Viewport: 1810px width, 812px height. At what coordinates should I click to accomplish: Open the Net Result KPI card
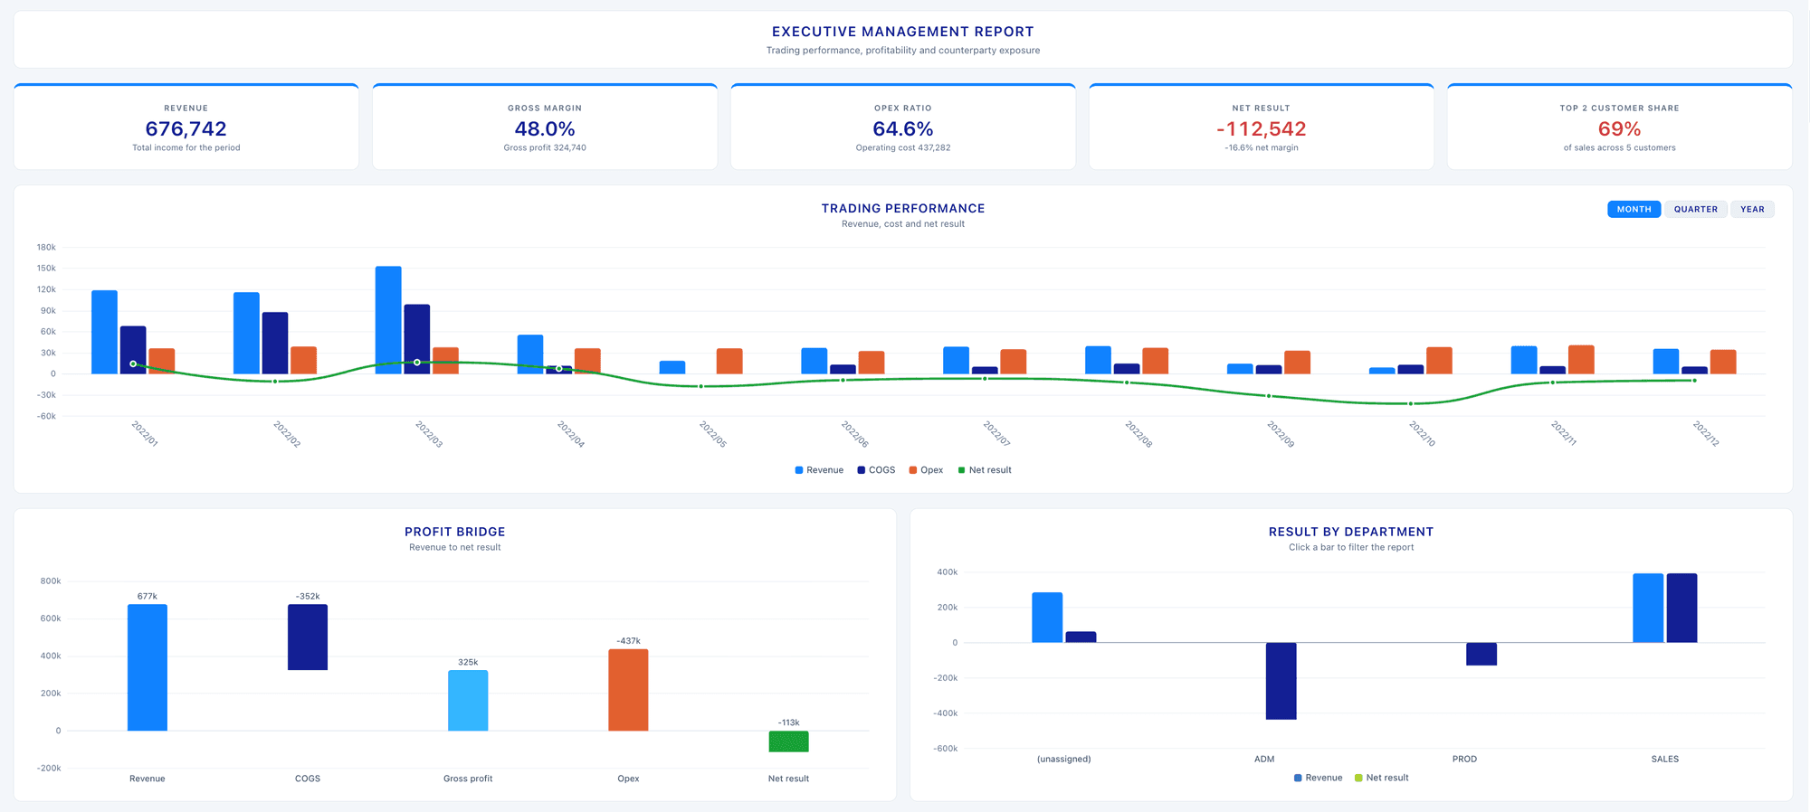pos(1261,127)
